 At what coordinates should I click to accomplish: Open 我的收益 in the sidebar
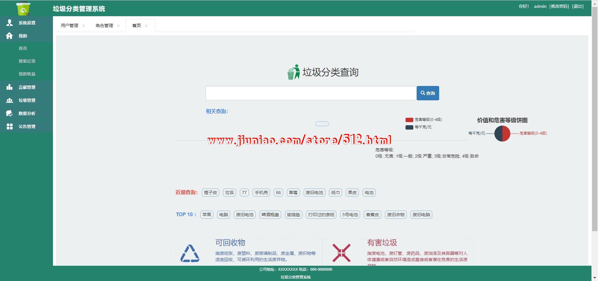tap(27, 74)
